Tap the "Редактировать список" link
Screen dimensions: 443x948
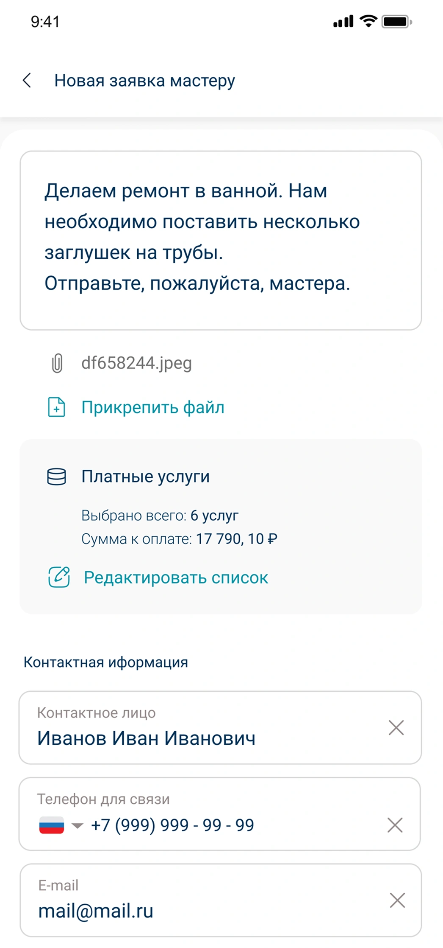[176, 578]
